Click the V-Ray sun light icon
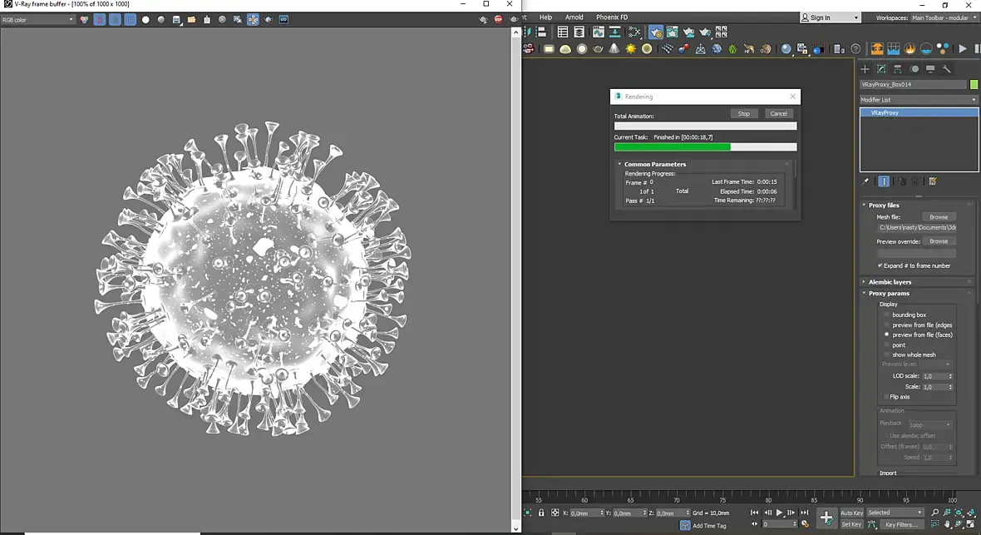Viewport: 981px width, 535px height. pyautogui.click(x=630, y=49)
